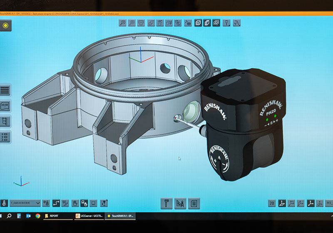Click the coordinate axes with block icon
333x233 pixels.
click(x=188, y=23)
